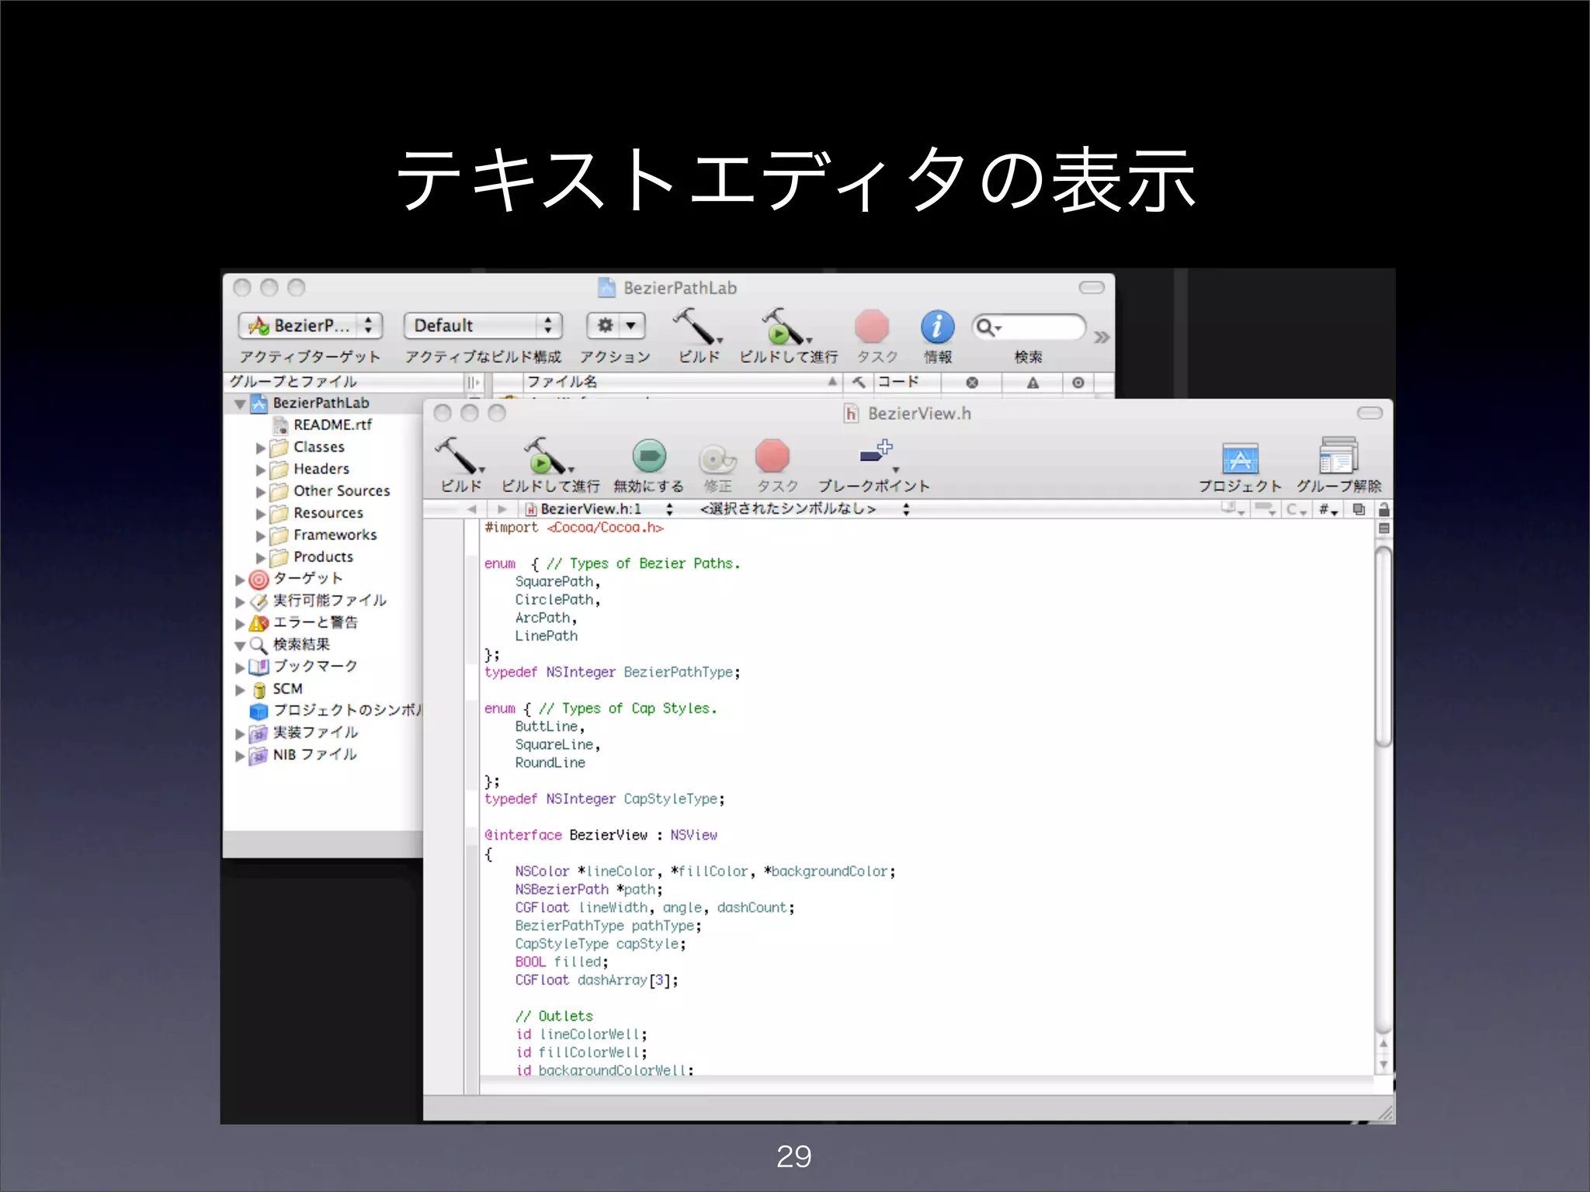
Task: Open the ブレークポイント breakpoint tool
Action: coord(877,455)
